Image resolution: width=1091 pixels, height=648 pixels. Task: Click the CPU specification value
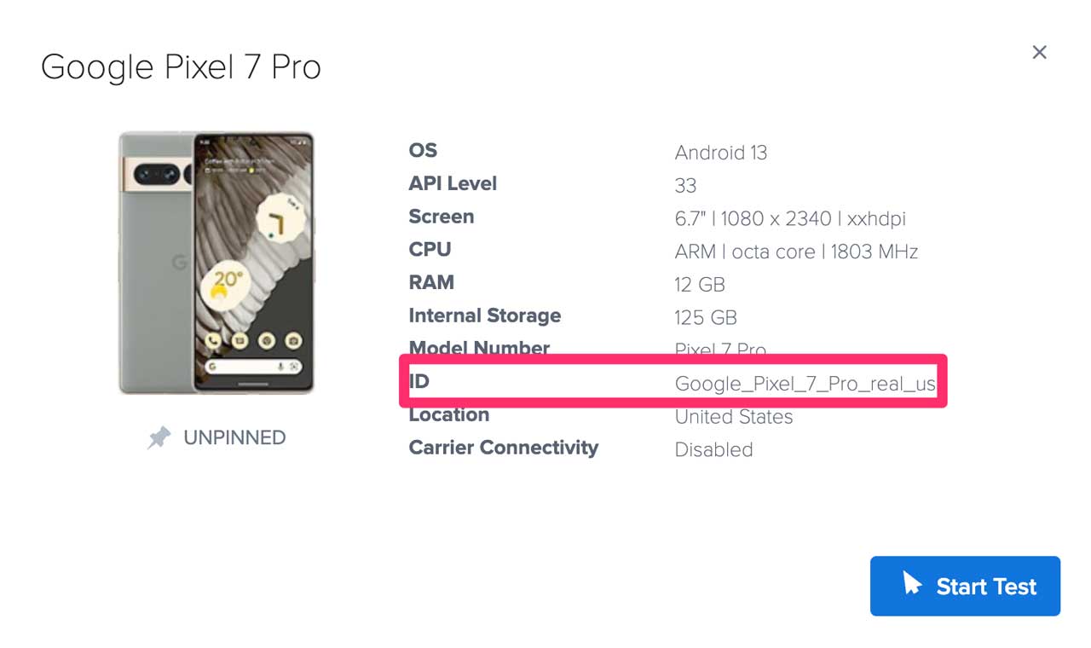click(796, 252)
